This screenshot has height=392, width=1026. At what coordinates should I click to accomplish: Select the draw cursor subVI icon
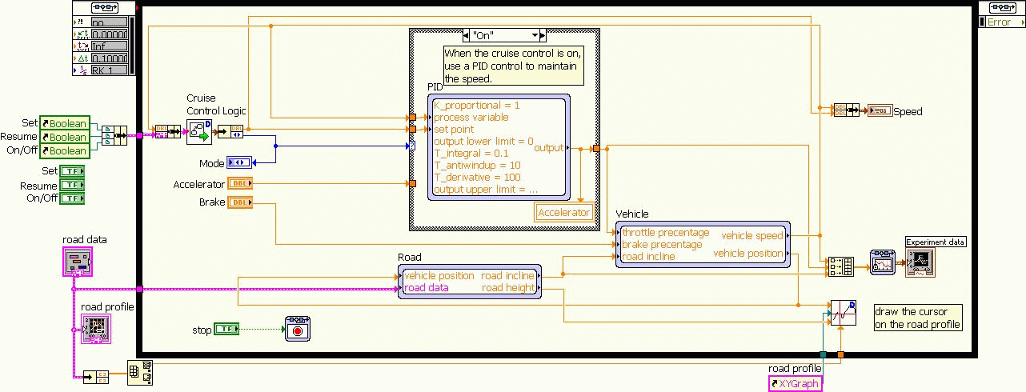(843, 313)
